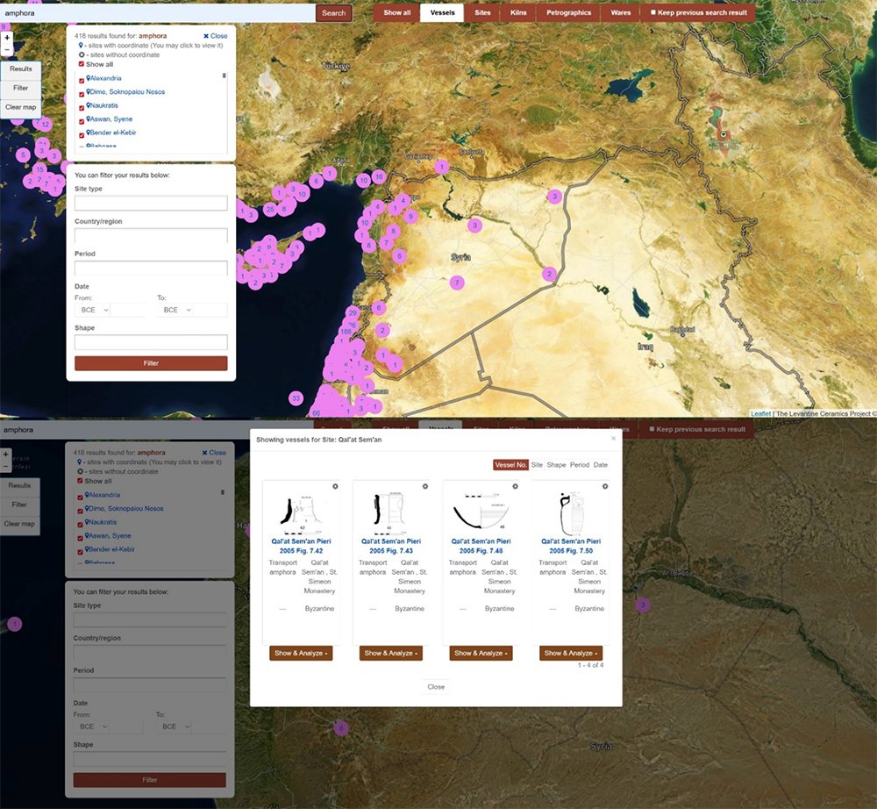
Task: Open Qal'at Sem'an Pieri 2005 Fig. 7.50 link
Action: pyautogui.click(x=571, y=546)
